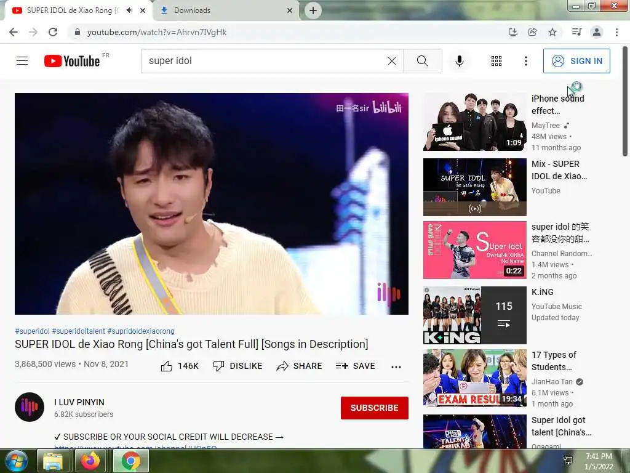Open the JianHao Tan channel name

[552, 382]
